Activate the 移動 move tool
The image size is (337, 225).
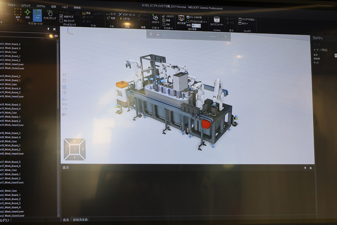click(x=28, y=14)
